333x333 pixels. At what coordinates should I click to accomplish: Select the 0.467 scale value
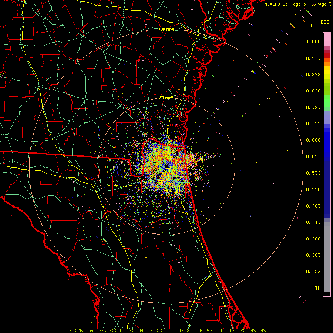pyautogui.click(x=313, y=206)
